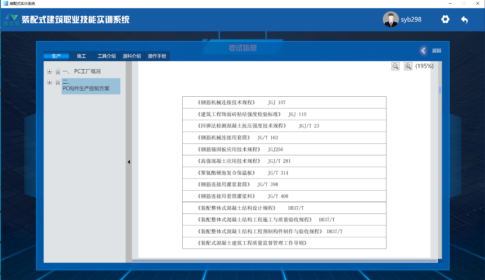The image size is (485, 280).
Task: Click the horizontal scrollbar below document
Action: click(284, 261)
